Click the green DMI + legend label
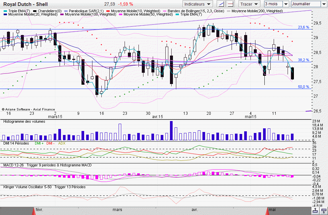The image size is (328, 215). [39, 143]
